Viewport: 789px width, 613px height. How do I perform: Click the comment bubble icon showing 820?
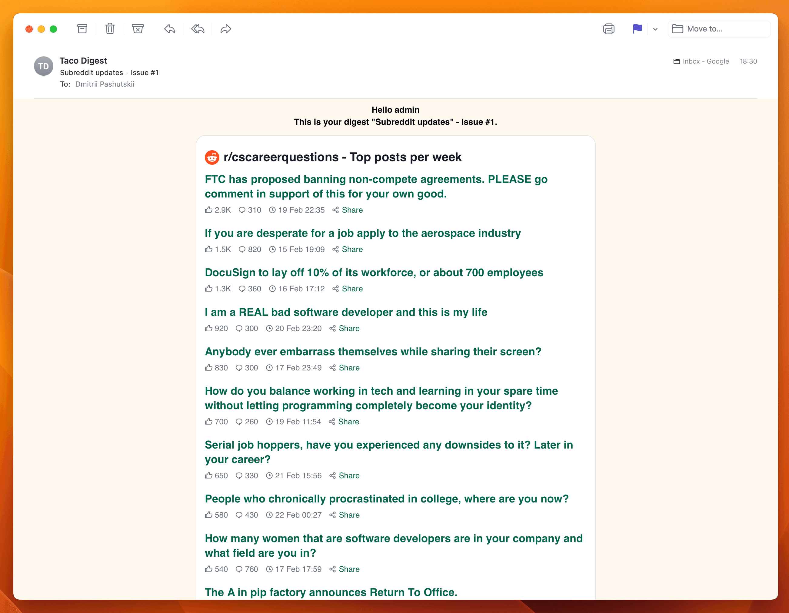(242, 250)
